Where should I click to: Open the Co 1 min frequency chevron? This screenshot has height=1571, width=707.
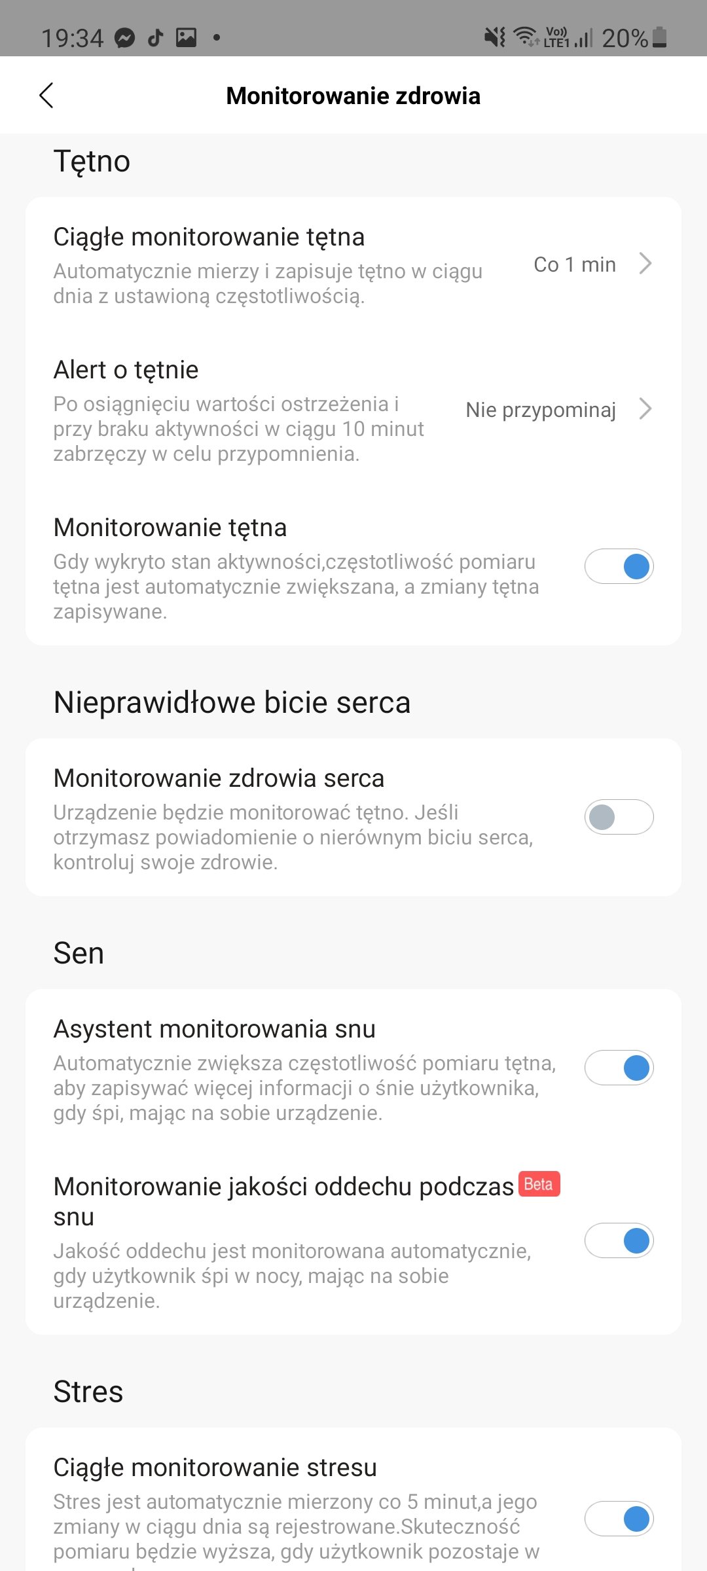[x=645, y=263]
